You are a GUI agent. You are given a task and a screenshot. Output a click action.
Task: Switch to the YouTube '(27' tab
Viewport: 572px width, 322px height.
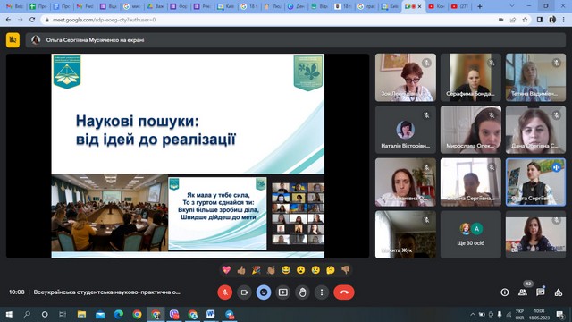[458, 6]
